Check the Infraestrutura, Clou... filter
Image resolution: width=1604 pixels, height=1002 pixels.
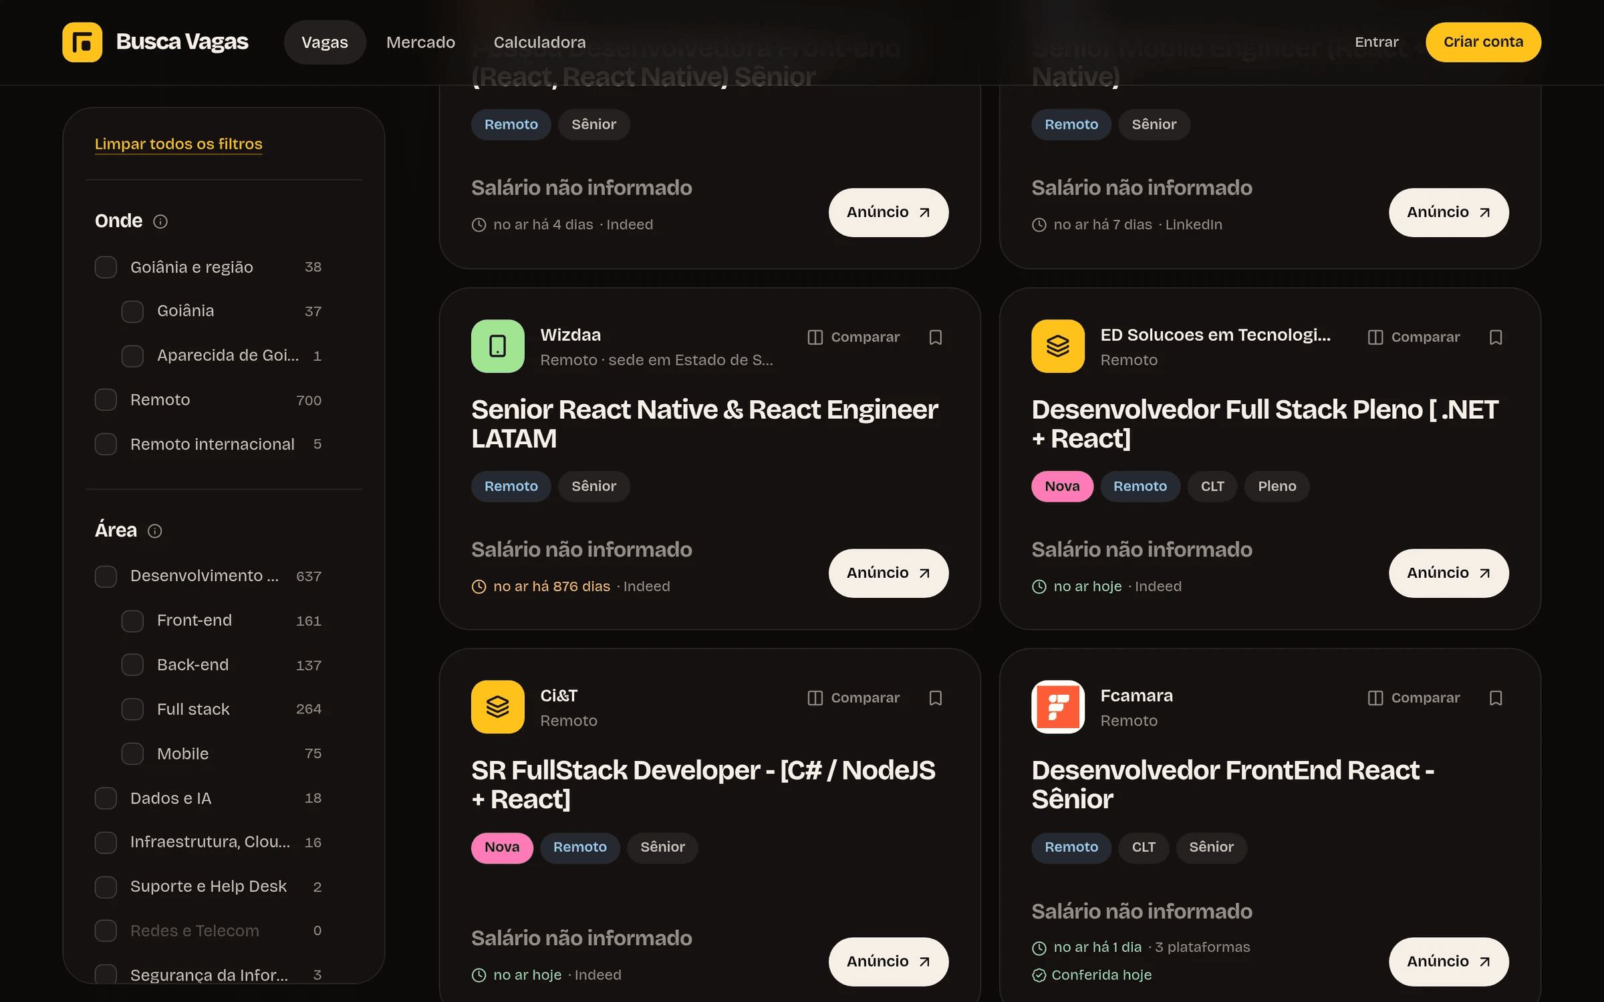[x=106, y=842]
